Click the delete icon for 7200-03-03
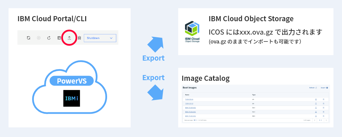This screenshot has height=137, width=342. click(324, 103)
